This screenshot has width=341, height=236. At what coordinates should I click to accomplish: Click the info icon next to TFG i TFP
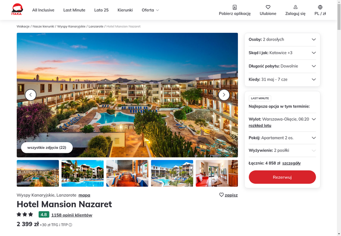(70, 225)
